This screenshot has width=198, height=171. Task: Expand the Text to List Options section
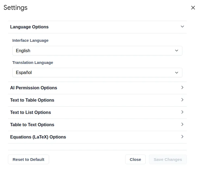coord(97,112)
